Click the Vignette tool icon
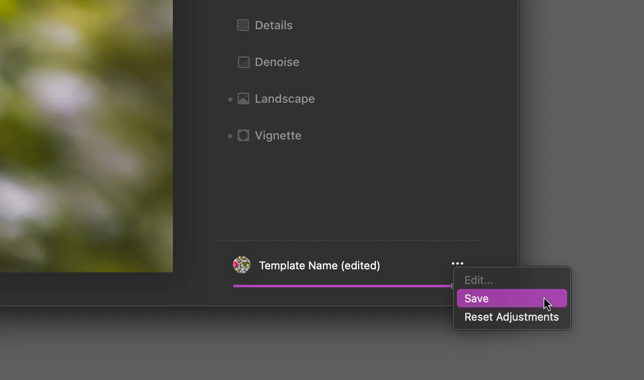The height and width of the screenshot is (380, 644). [x=243, y=136]
